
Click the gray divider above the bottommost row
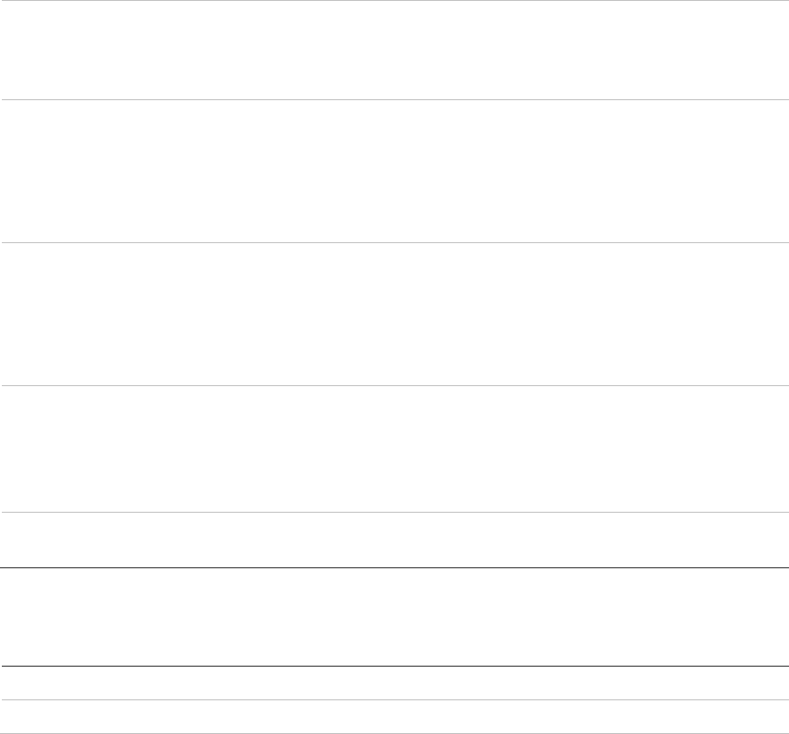coord(394,699)
